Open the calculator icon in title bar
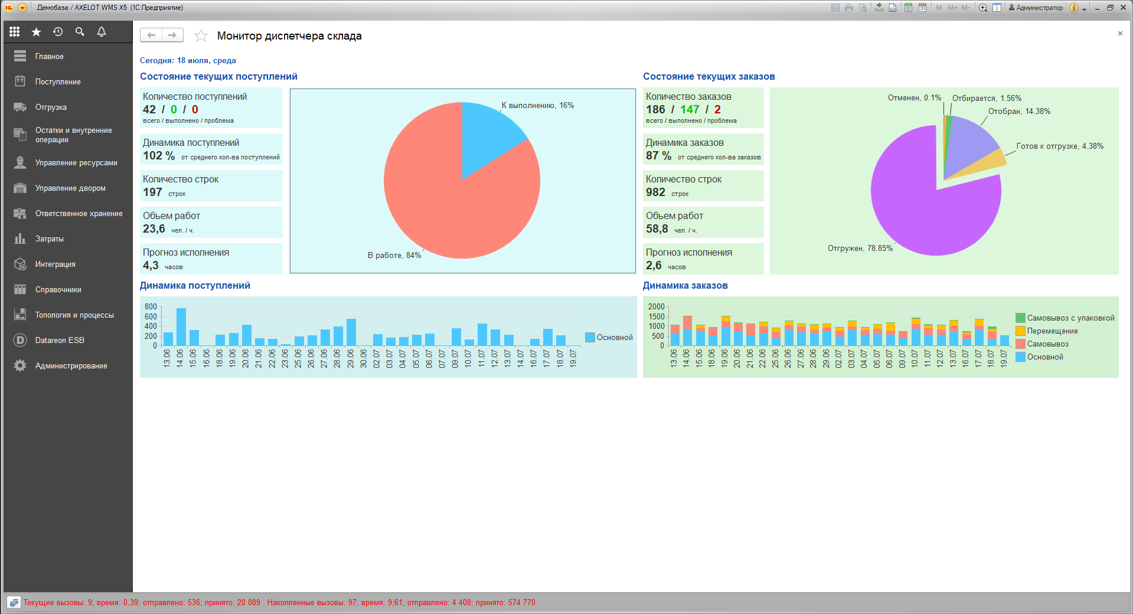Screen dimensions: 1133x614 click(908, 8)
